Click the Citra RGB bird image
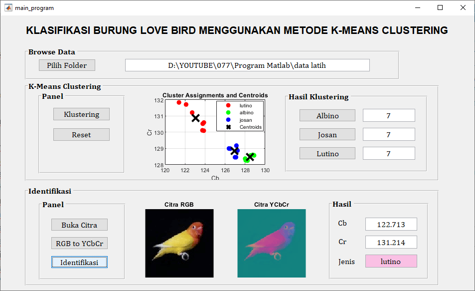 (x=179, y=243)
